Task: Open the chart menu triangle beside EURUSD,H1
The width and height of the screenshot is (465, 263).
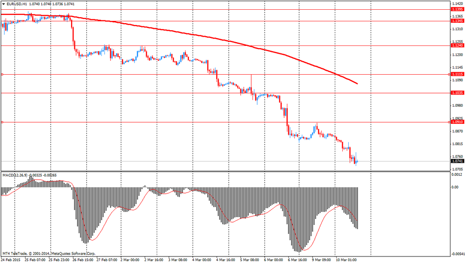Action: [3, 4]
